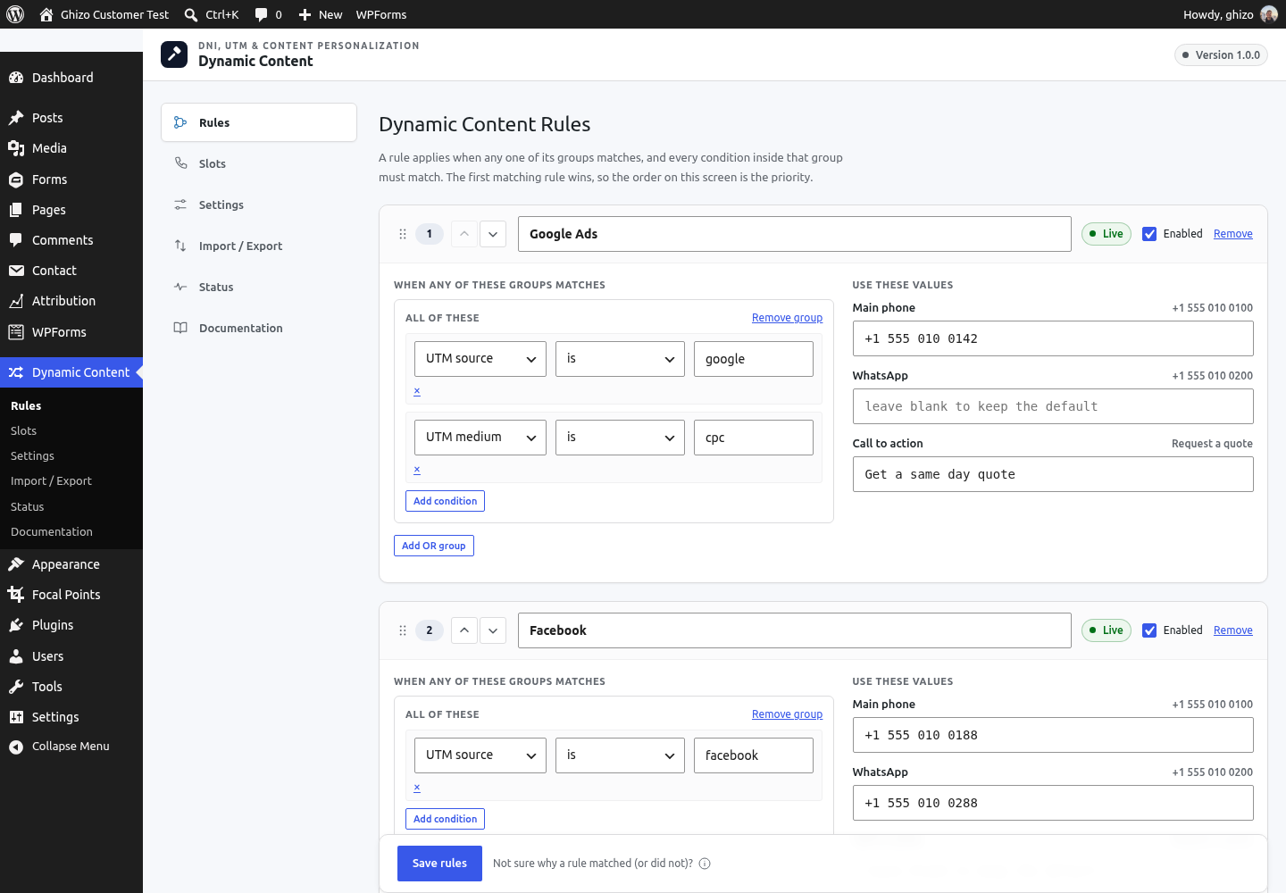
Task: Edit the Call to action field
Action: click(x=1053, y=474)
